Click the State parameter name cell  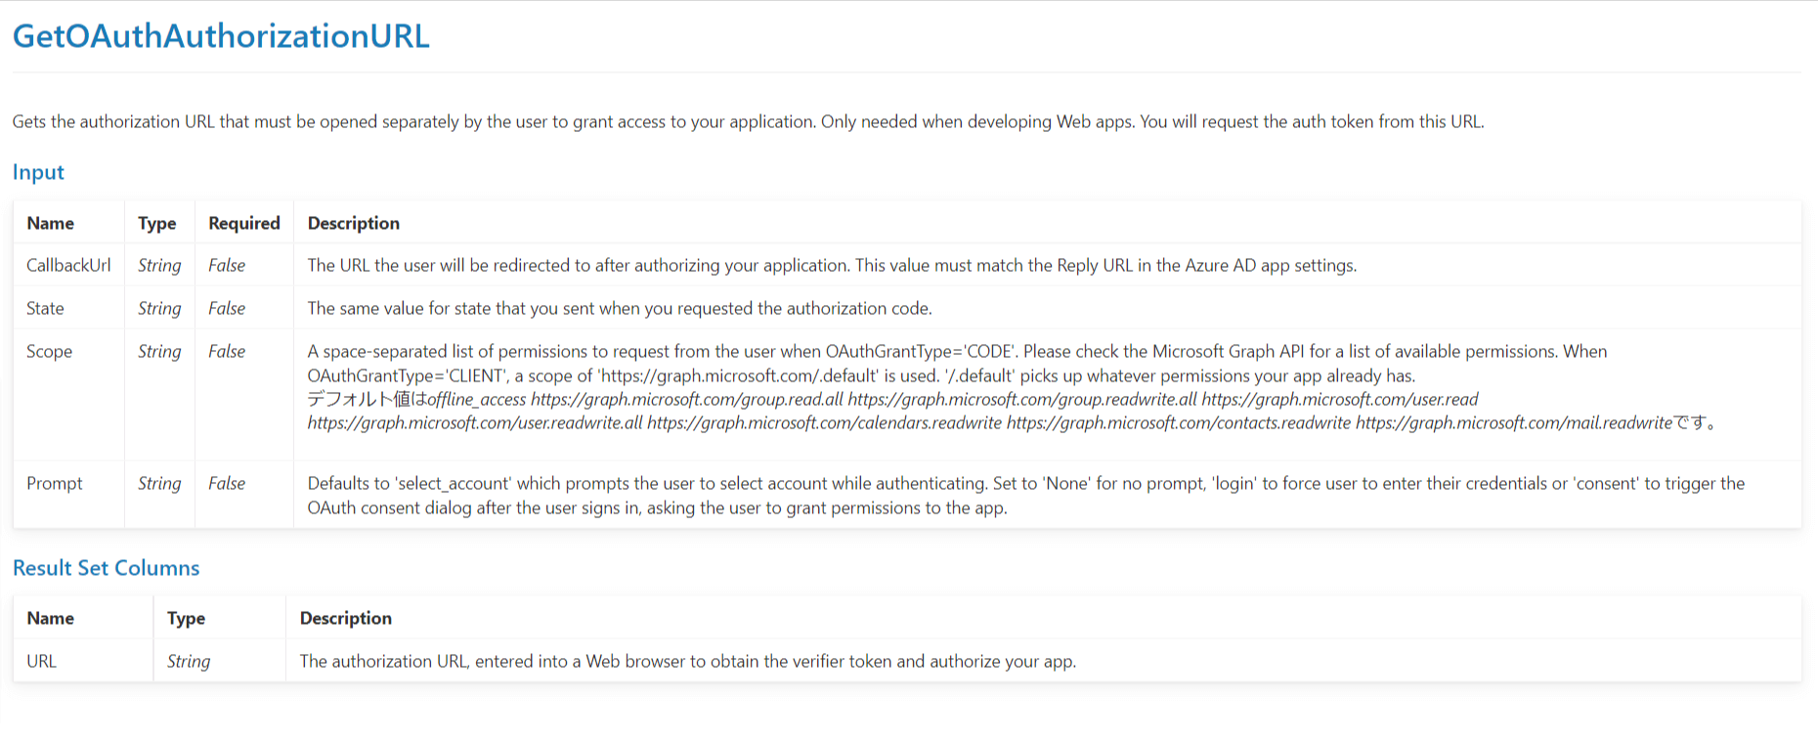[x=45, y=308]
